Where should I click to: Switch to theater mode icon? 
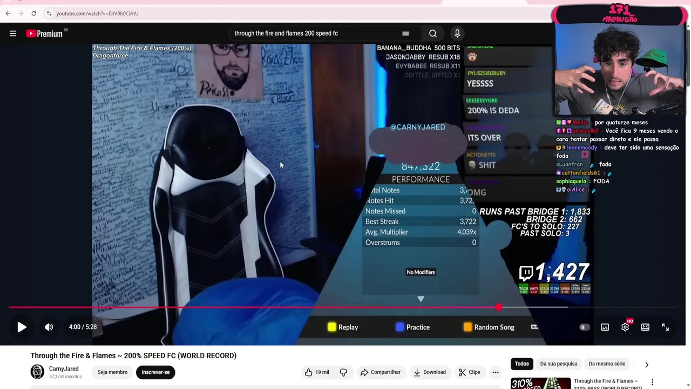pyautogui.click(x=645, y=327)
